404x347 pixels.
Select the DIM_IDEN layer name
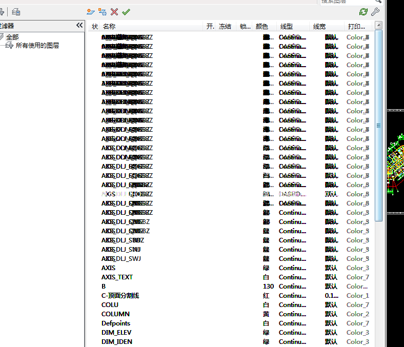[117, 342]
